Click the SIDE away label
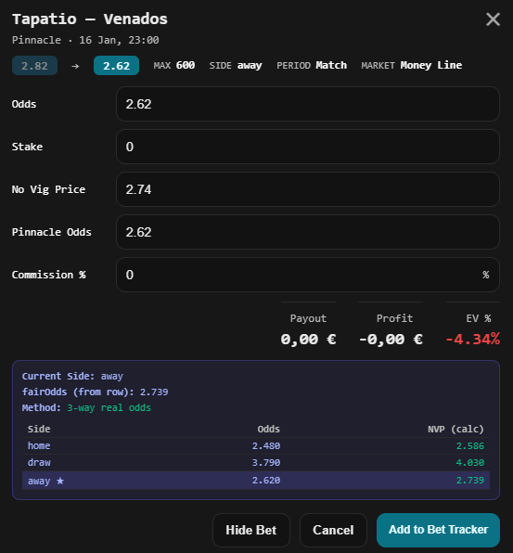513x553 pixels. (x=236, y=66)
